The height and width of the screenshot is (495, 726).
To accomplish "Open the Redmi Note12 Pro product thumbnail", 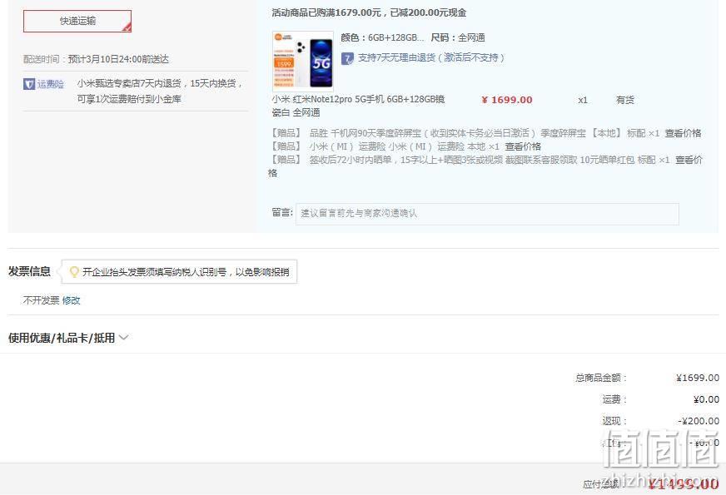I will pos(303,61).
